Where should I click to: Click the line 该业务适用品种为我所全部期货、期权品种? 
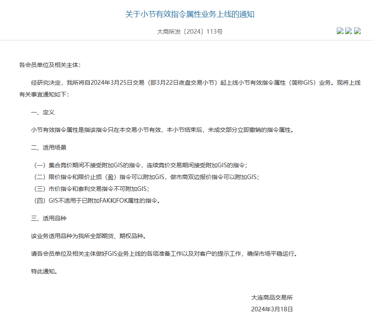(x=89, y=236)
